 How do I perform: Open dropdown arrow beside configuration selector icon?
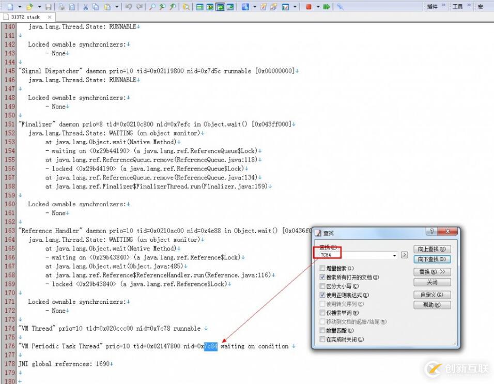pyautogui.click(x=255, y=7)
